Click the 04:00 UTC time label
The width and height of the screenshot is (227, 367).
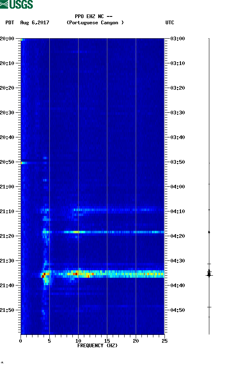pyautogui.click(x=178, y=187)
